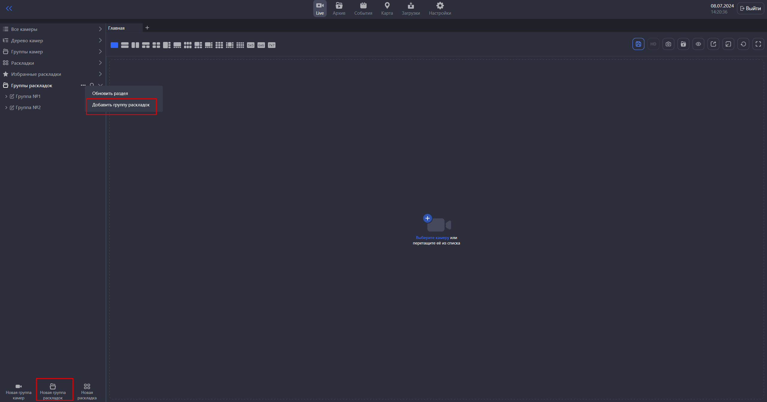
Task: Enter fullscreen mode via the corner-brackets icon
Action: [x=758, y=44]
